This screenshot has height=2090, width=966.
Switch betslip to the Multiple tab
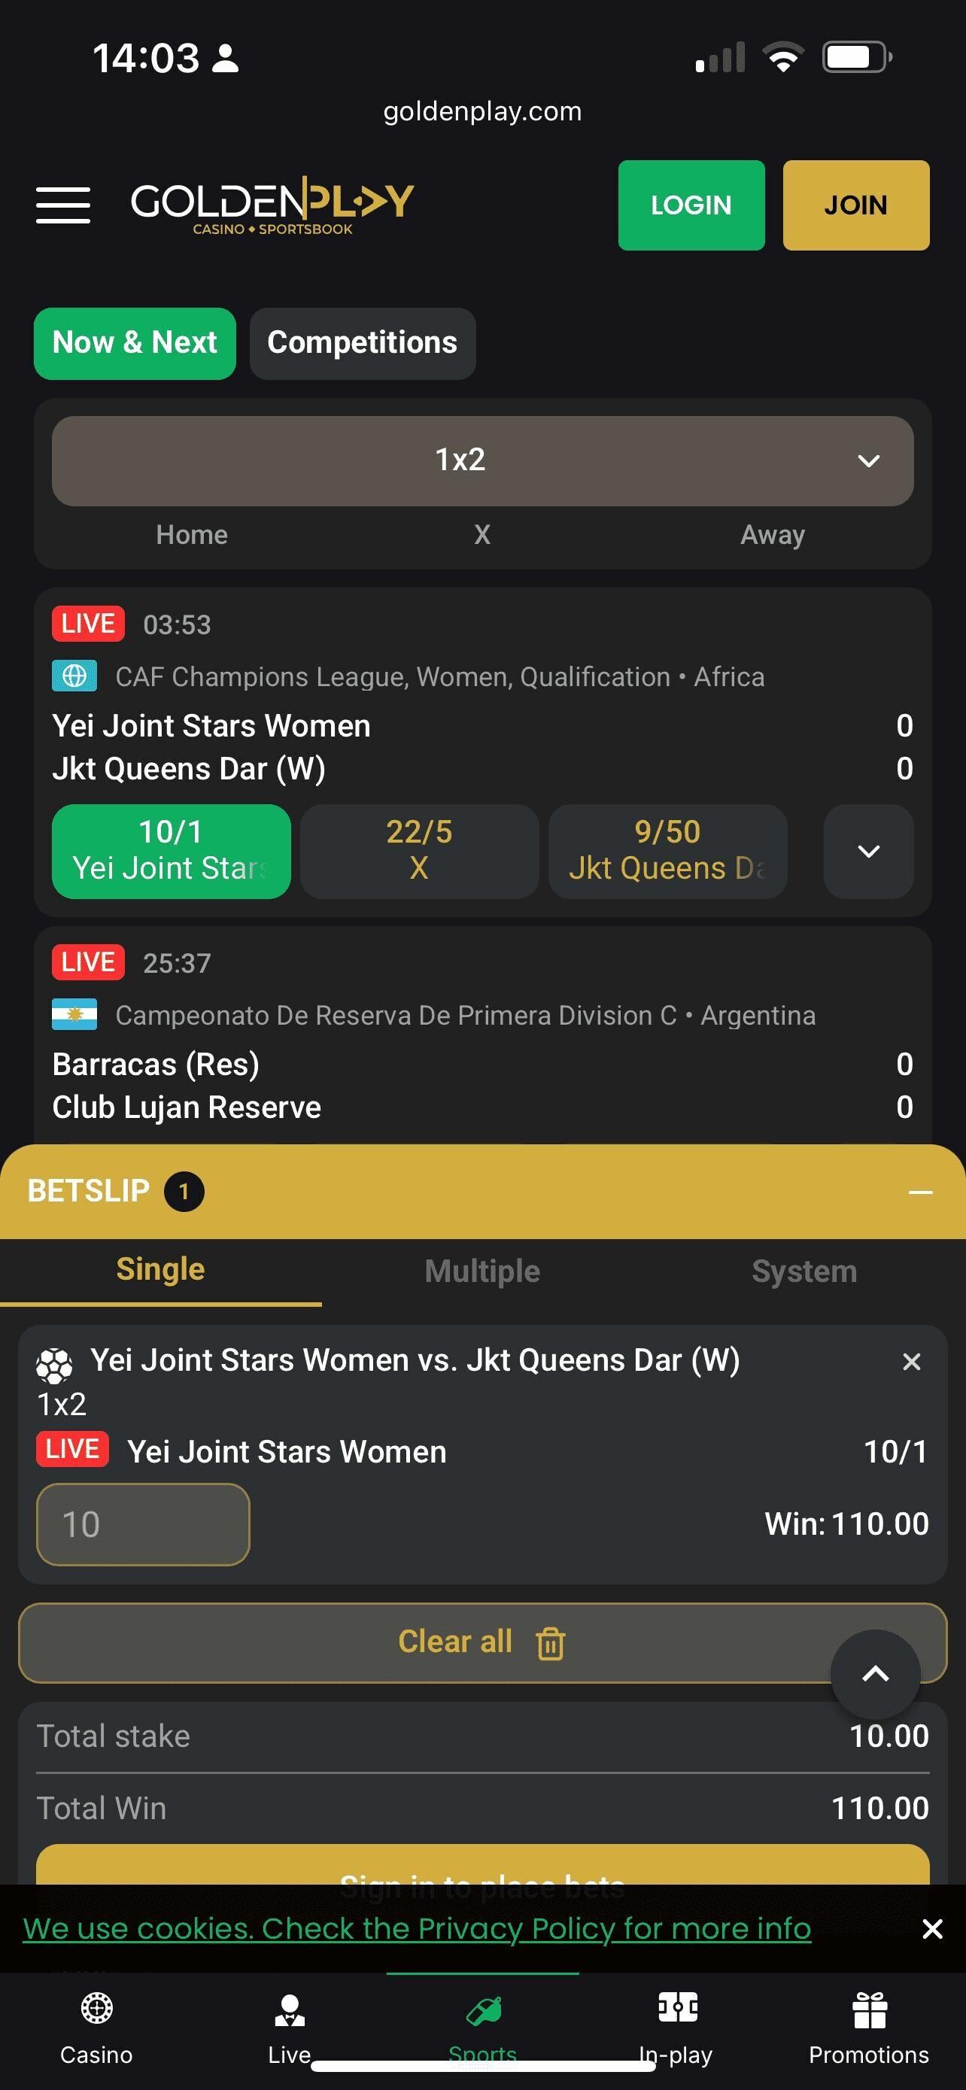[482, 1271]
